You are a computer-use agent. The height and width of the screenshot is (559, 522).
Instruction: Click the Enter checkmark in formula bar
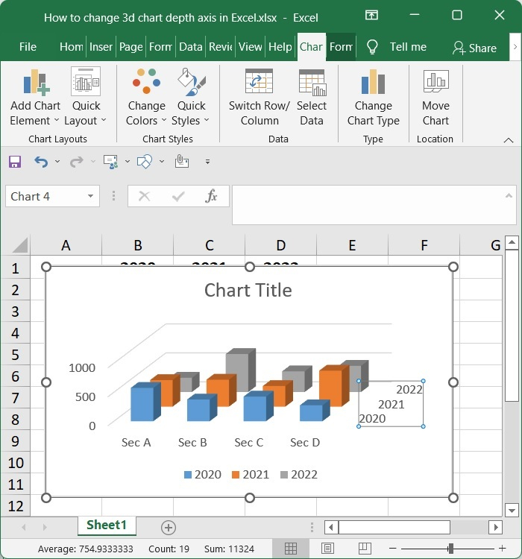[178, 196]
